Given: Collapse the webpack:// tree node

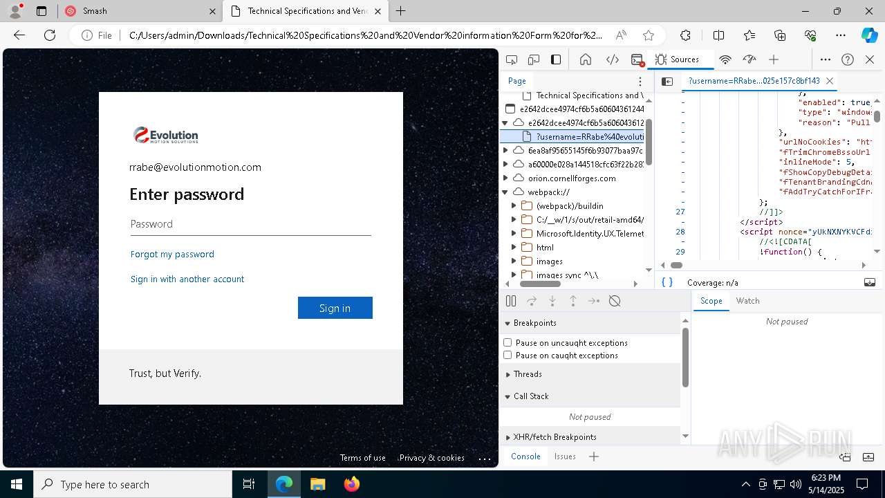Looking at the screenshot, I should coord(505,192).
